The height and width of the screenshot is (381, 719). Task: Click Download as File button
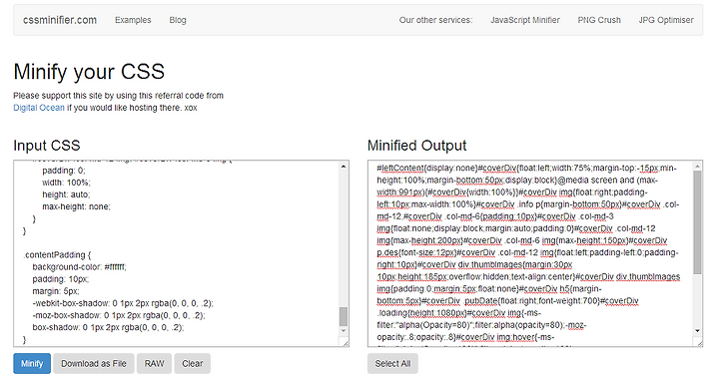[x=94, y=364]
